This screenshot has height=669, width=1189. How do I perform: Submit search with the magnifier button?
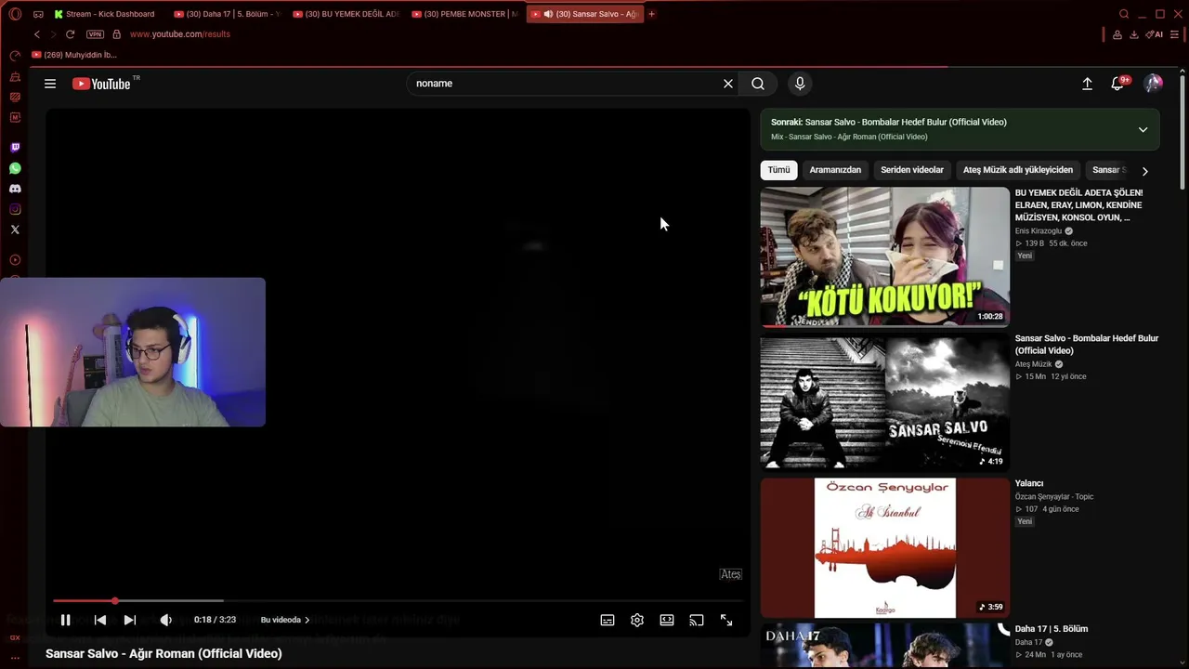[x=758, y=84]
